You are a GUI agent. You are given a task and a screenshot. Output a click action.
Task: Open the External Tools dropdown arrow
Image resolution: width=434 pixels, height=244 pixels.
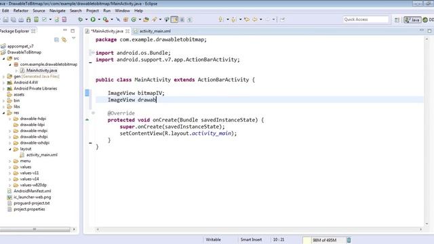[112, 20]
